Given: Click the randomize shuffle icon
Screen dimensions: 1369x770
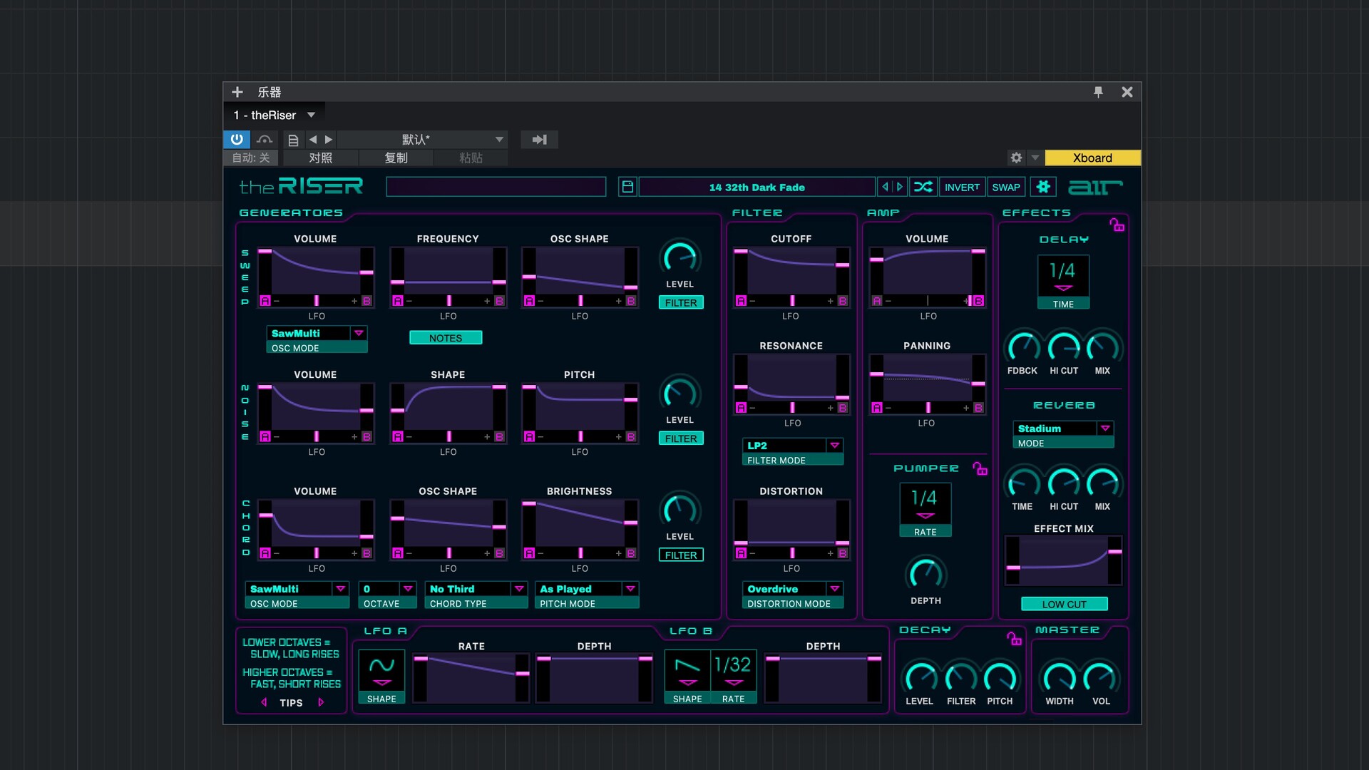Looking at the screenshot, I should 923,187.
